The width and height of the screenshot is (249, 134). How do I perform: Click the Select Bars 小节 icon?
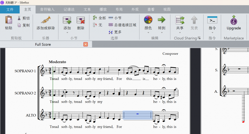[x=111, y=18]
